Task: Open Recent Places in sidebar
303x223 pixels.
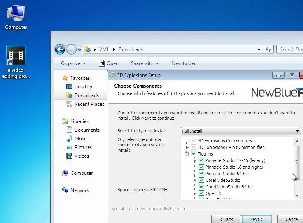Action: [x=89, y=104]
